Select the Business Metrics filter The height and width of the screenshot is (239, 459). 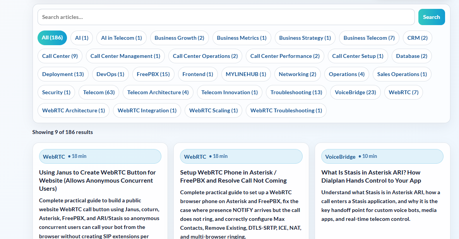click(241, 38)
